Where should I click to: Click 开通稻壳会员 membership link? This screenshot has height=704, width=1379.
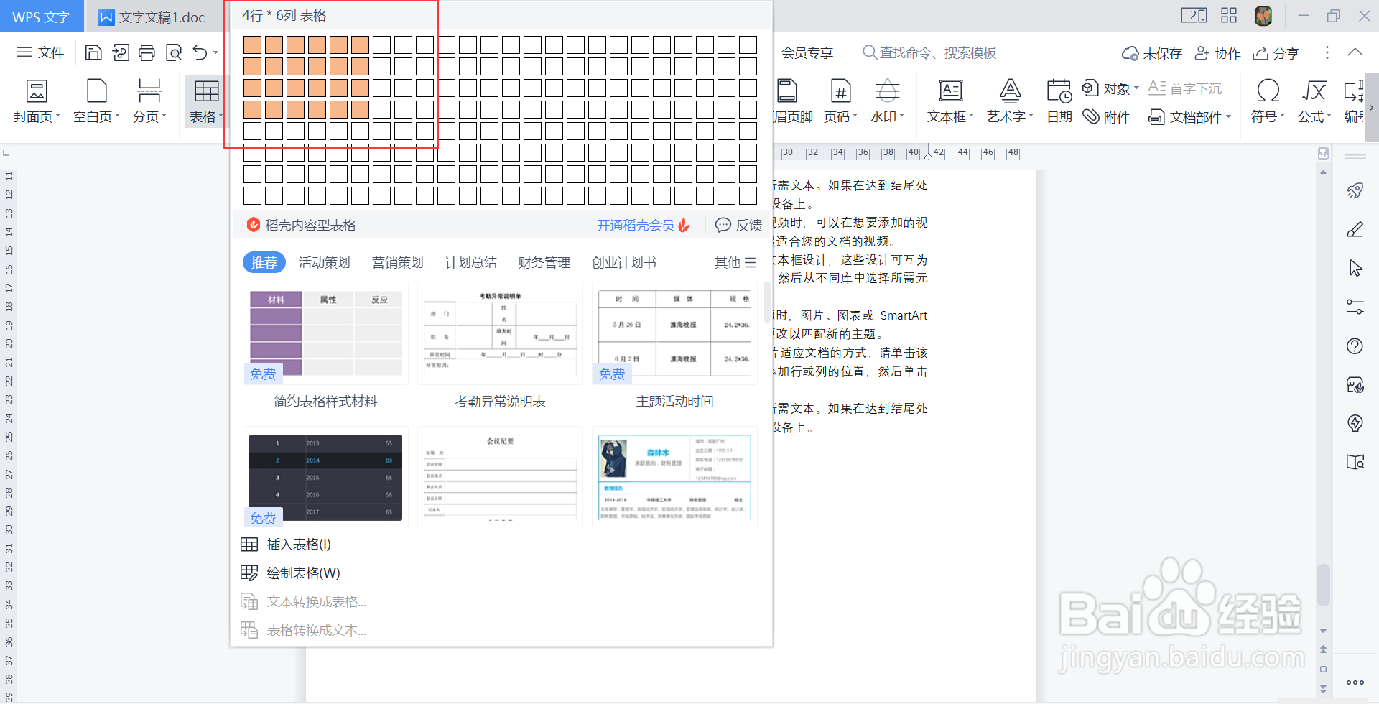(635, 225)
